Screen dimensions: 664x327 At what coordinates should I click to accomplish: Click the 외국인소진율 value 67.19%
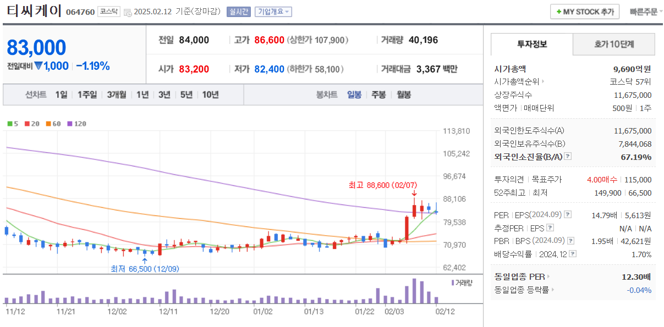[636, 157]
